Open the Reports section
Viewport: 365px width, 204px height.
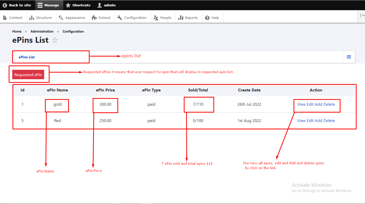pyautogui.click(x=188, y=18)
